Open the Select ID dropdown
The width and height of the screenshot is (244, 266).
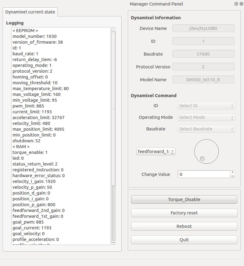point(206,106)
